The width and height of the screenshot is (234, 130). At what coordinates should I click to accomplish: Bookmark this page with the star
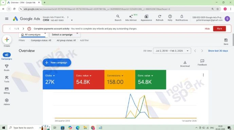point(218,9)
